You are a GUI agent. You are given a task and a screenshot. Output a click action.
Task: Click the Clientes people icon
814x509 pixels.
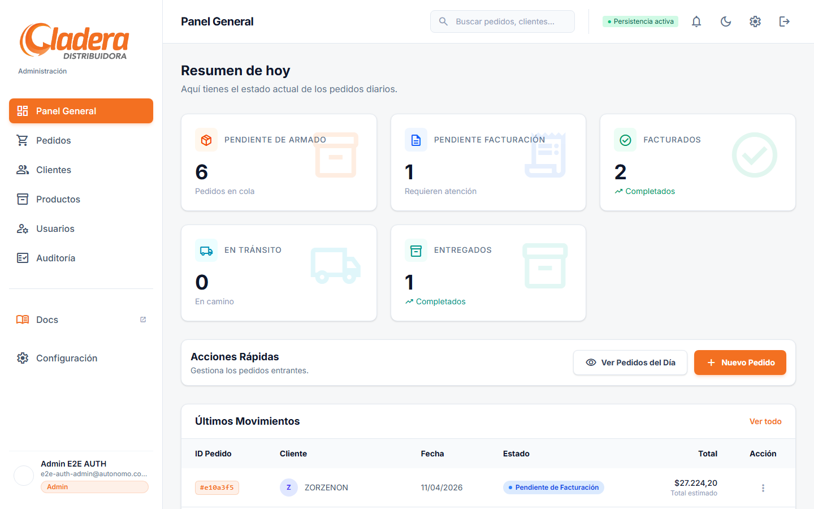coord(23,170)
